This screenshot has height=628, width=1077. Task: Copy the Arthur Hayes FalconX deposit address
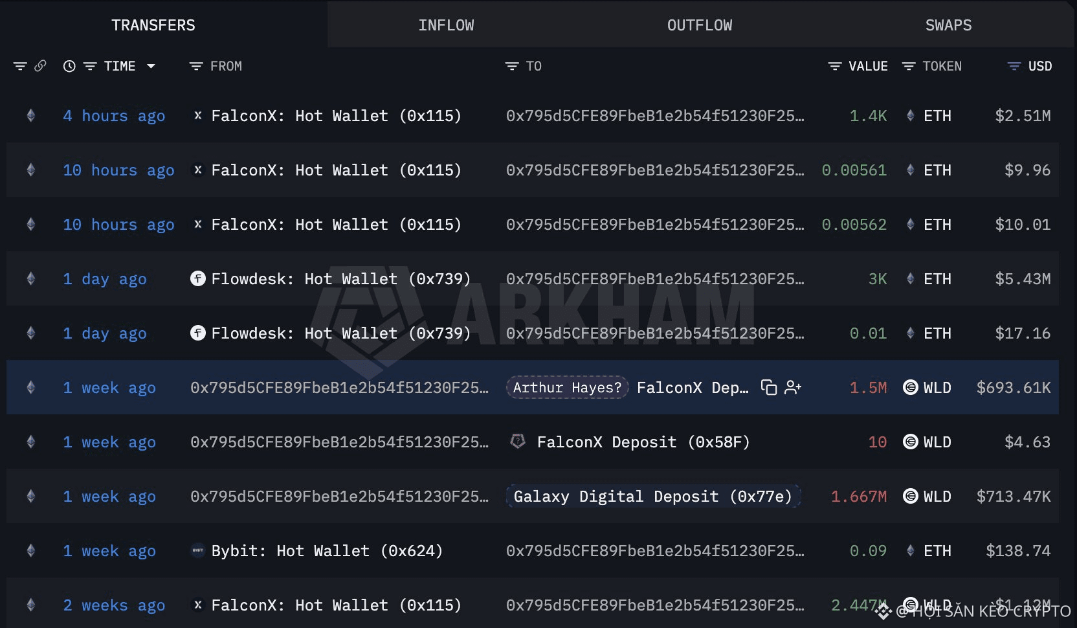[769, 387]
